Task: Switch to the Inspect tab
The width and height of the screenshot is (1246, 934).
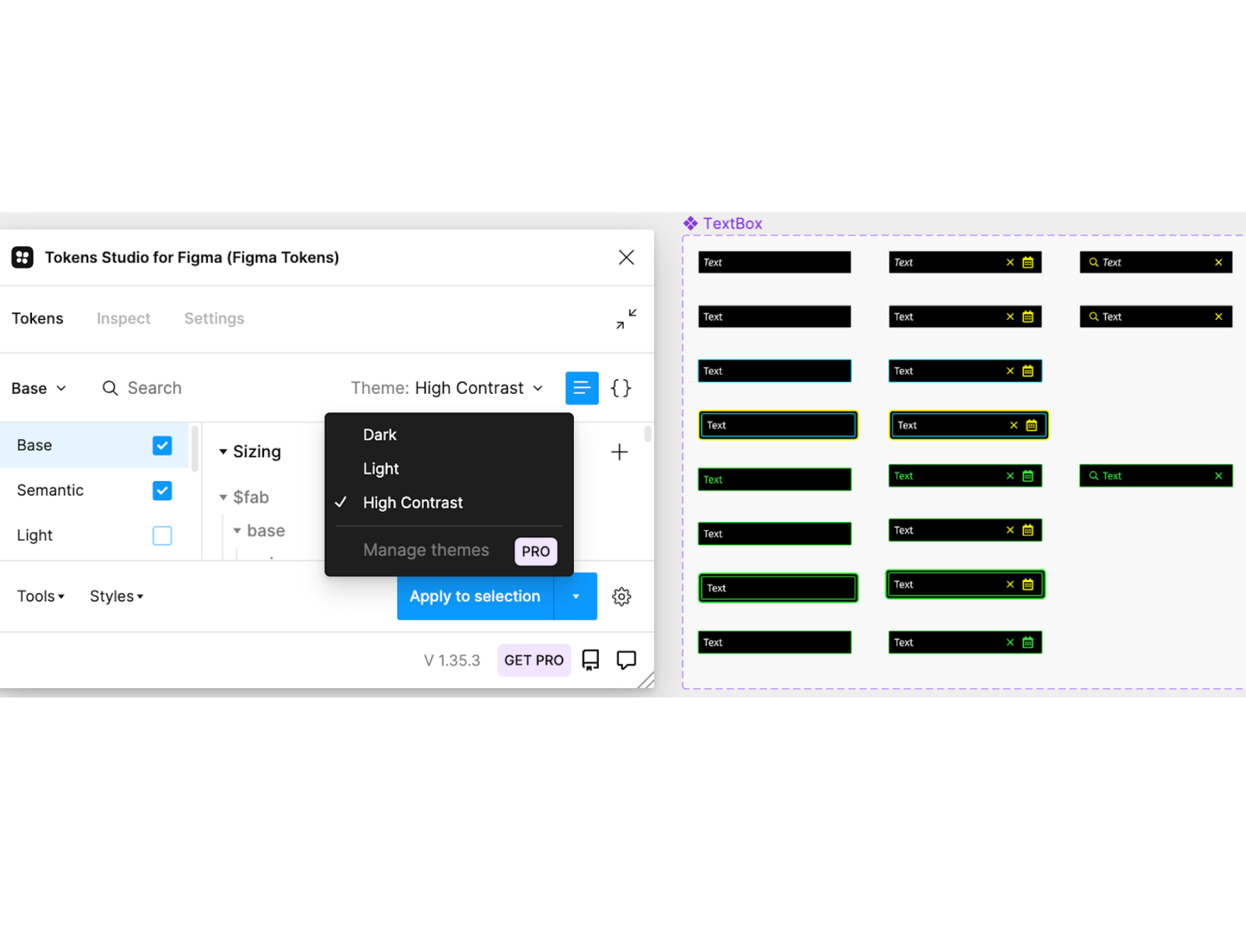Action: click(x=124, y=319)
